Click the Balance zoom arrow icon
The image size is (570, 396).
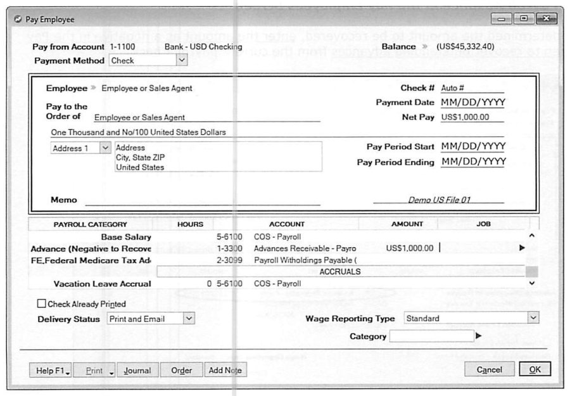(x=424, y=46)
